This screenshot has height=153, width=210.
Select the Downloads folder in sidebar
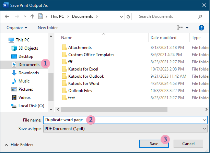point(28,73)
